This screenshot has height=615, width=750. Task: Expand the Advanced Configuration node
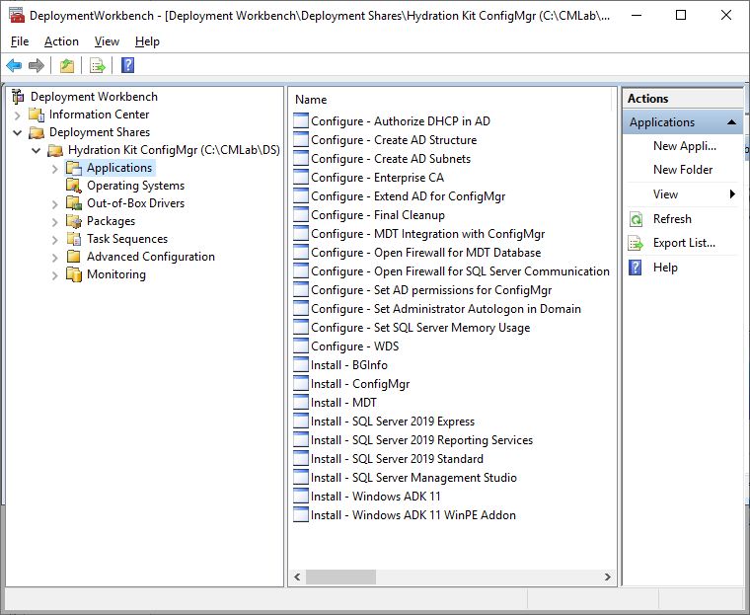(x=55, y=258)
